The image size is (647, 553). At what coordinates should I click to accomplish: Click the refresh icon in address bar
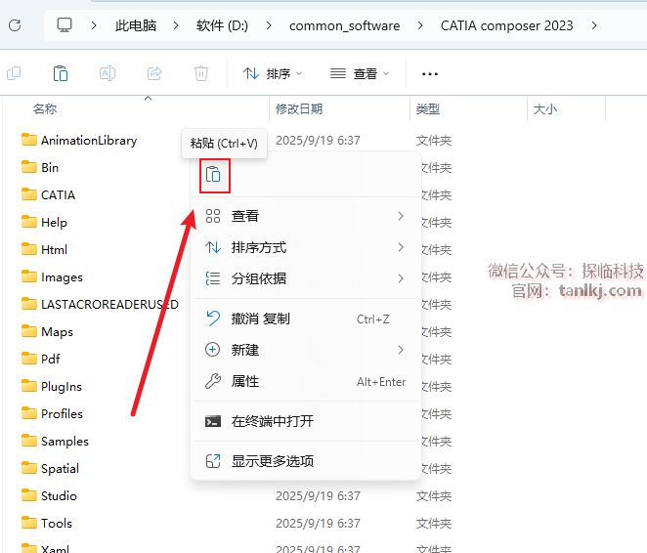point(15,25)
